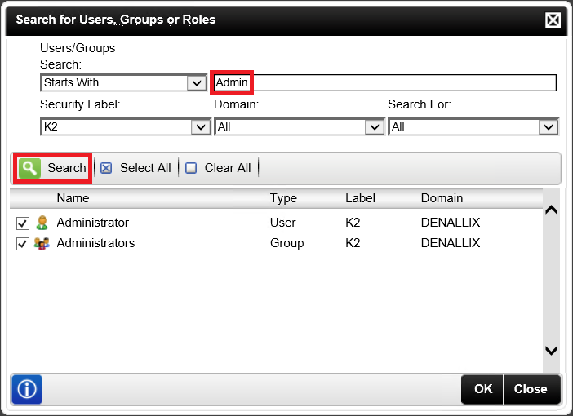
Task: Close the dialog with the X icon
Action: 553,20
